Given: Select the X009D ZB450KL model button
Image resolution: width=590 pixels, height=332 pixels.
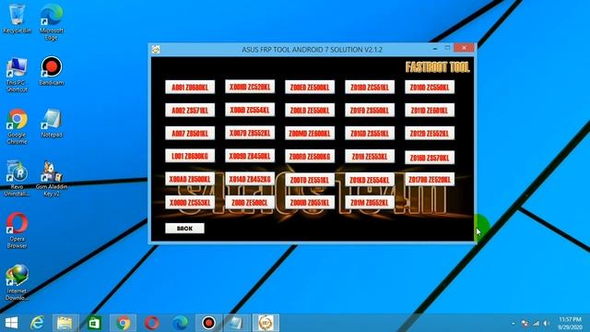Looking at the screenshot, I should click(x=250, y=156).
